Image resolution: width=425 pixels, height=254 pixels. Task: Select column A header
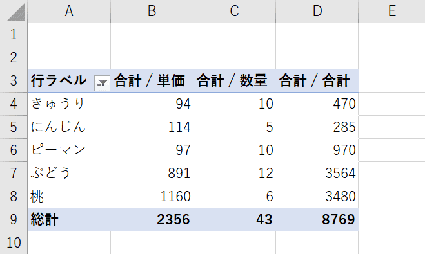[69, 11]
